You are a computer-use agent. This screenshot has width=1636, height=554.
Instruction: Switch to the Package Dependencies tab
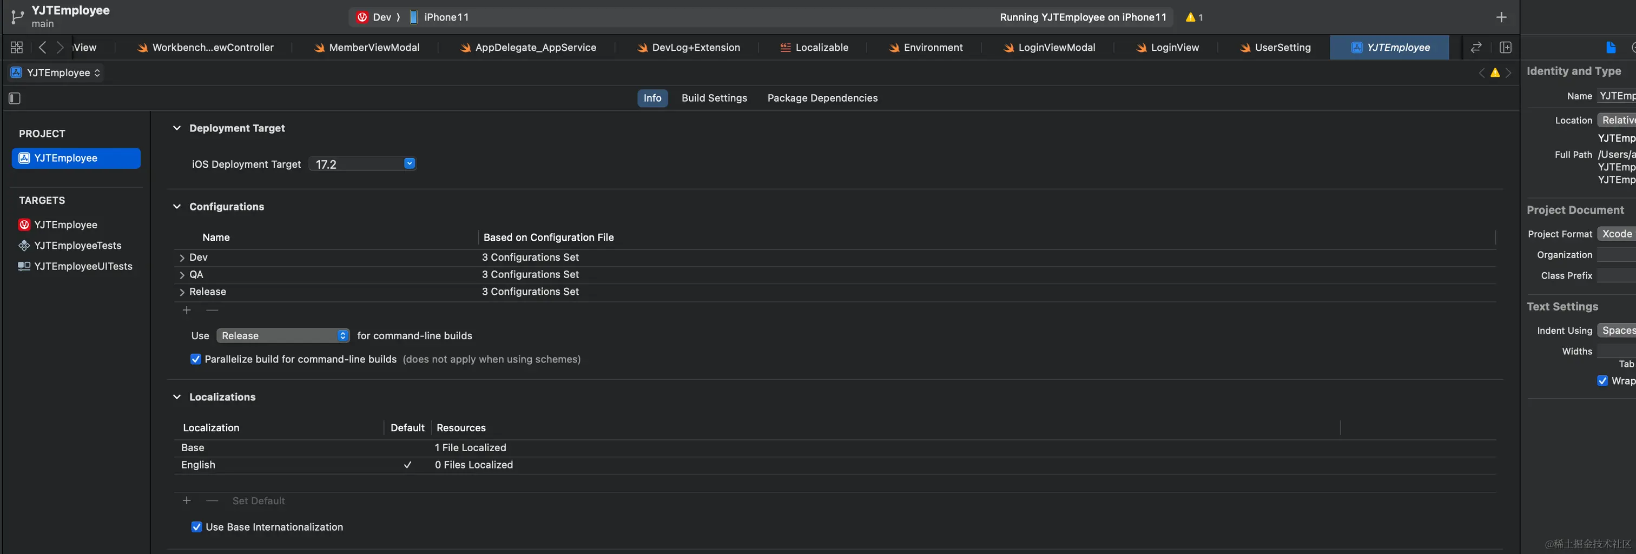(822, 98)
